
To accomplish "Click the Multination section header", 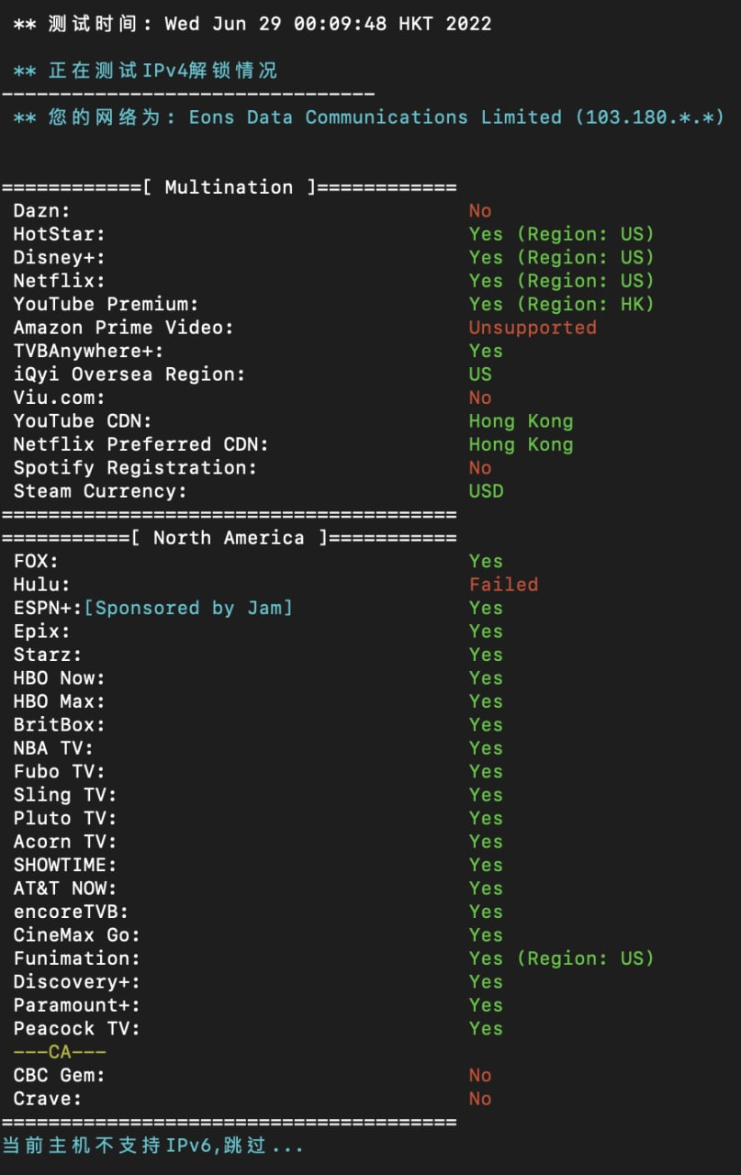I will tap(229, 187).
